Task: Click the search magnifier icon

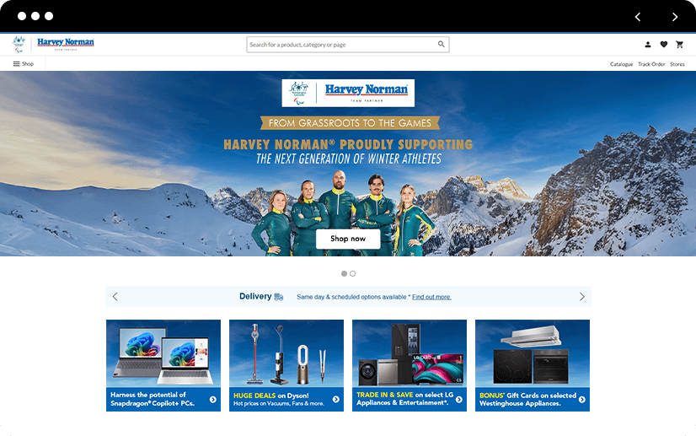Action: 442,44
